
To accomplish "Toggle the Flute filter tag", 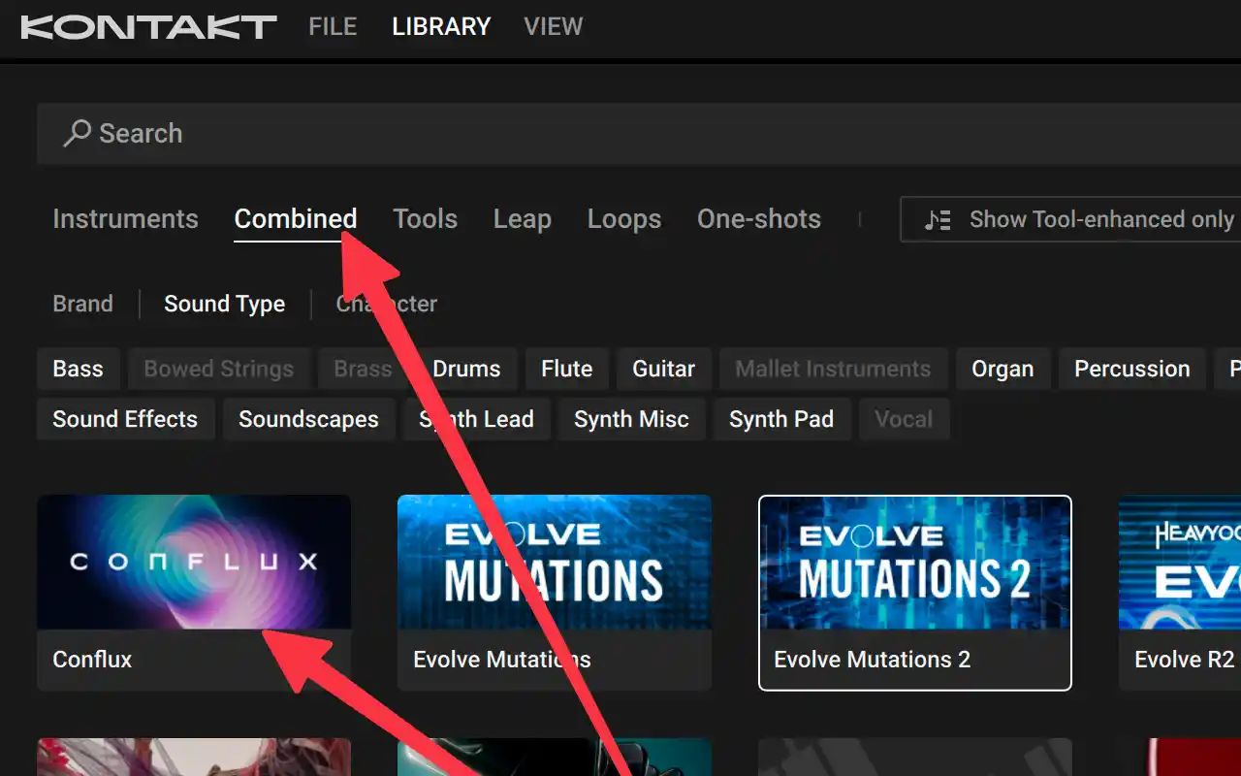I will [567, 369].
